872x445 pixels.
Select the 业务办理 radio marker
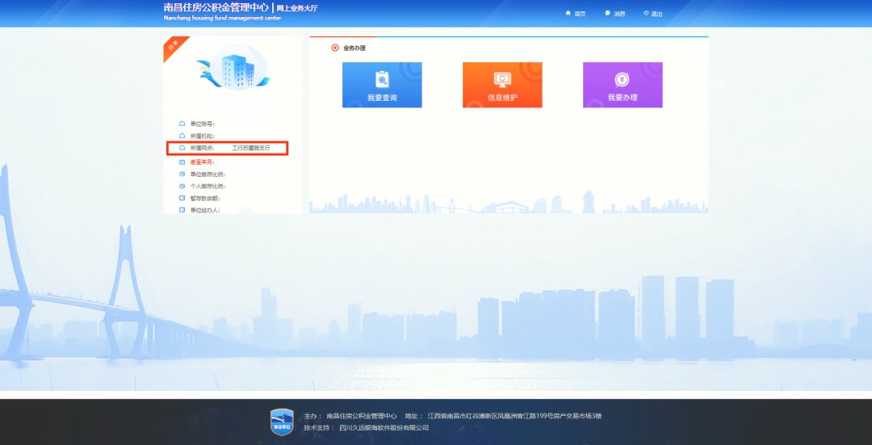click(335, 48)
